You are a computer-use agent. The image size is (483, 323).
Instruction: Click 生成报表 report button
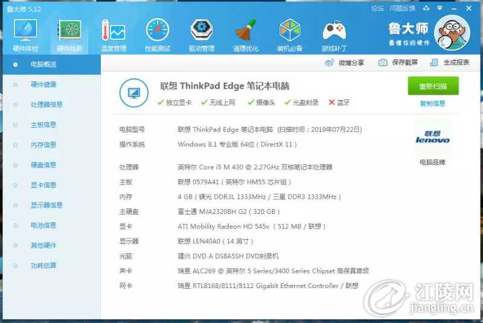coord(450,63)
